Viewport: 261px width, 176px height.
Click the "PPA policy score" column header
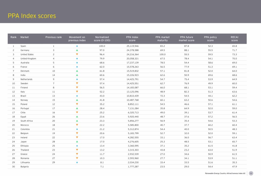point(210,39)
